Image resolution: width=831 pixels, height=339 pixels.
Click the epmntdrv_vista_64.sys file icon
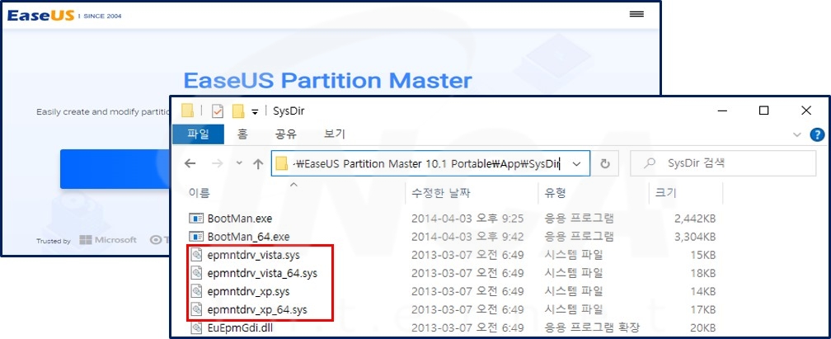[x=196, y=273]
